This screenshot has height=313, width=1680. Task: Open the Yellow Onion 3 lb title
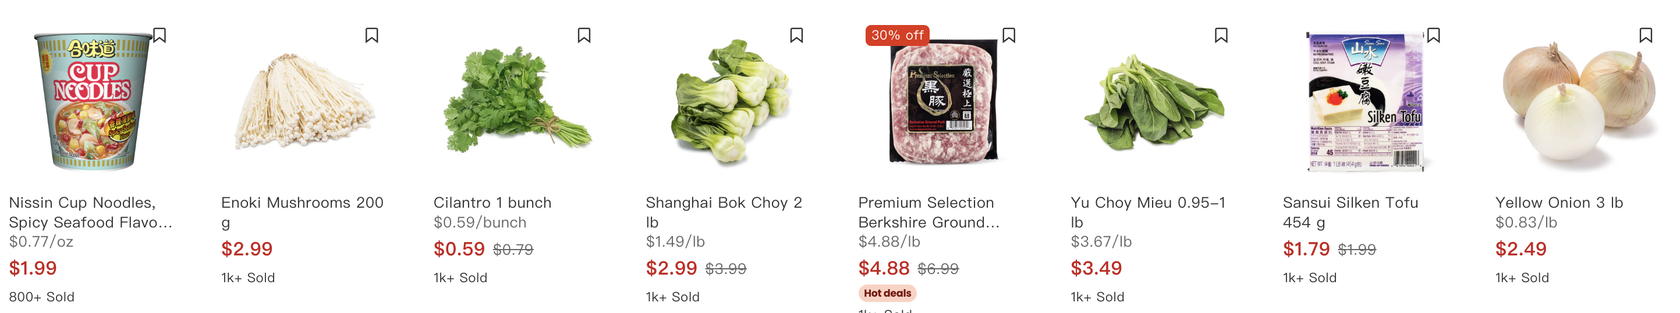1559,203
